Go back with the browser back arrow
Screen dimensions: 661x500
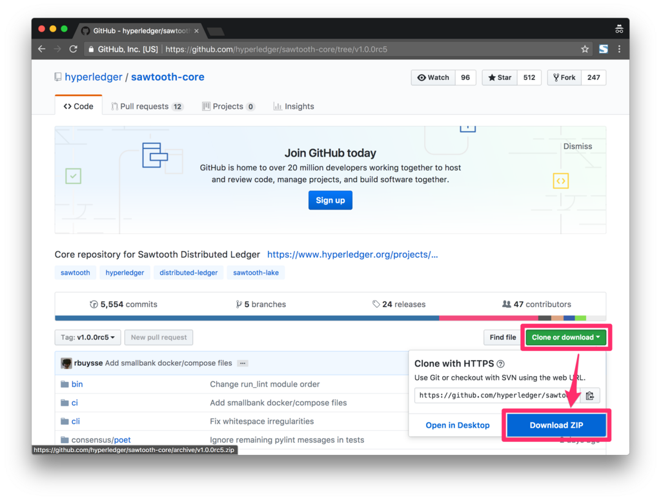click(x=42, y=49)
